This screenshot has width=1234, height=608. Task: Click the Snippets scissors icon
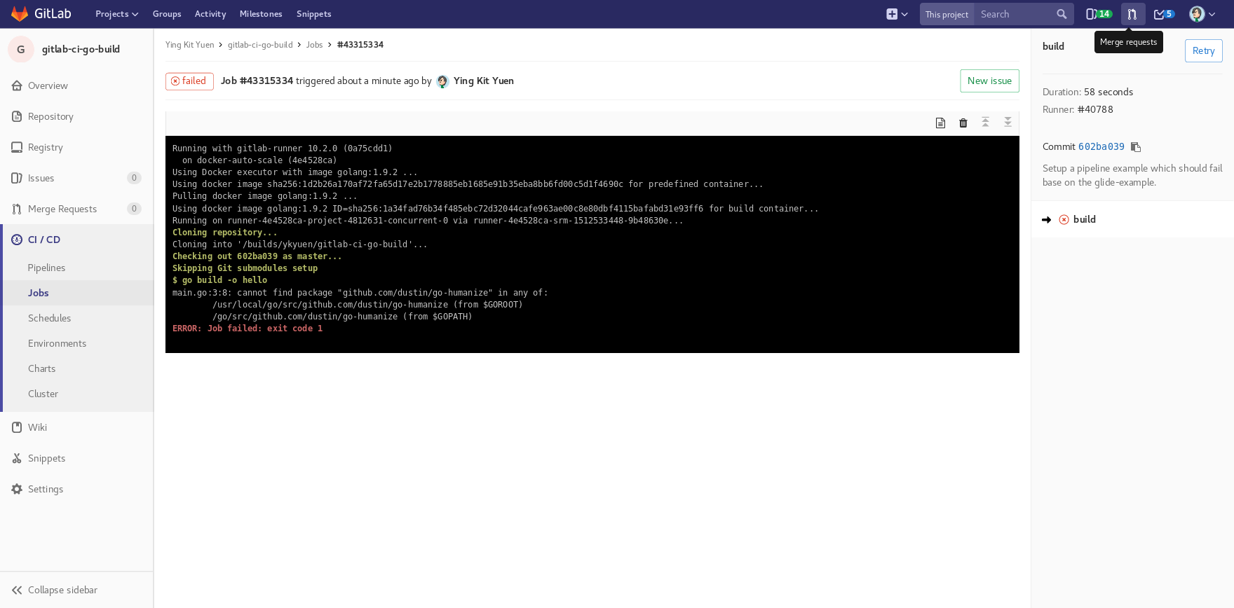[x=17, y=458]
